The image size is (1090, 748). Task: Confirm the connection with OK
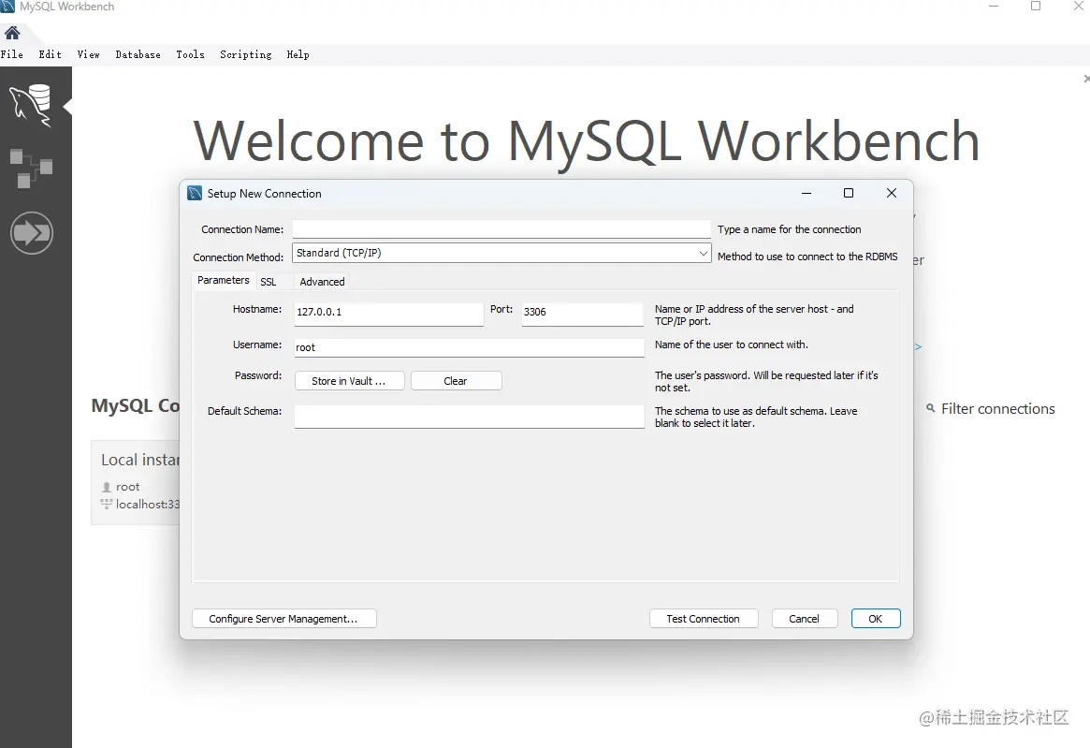point(876,619)
